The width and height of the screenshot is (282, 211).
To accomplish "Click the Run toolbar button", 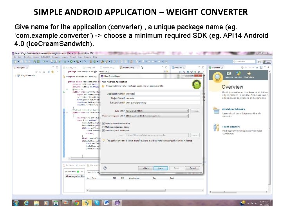I will [x=71, y=62].
